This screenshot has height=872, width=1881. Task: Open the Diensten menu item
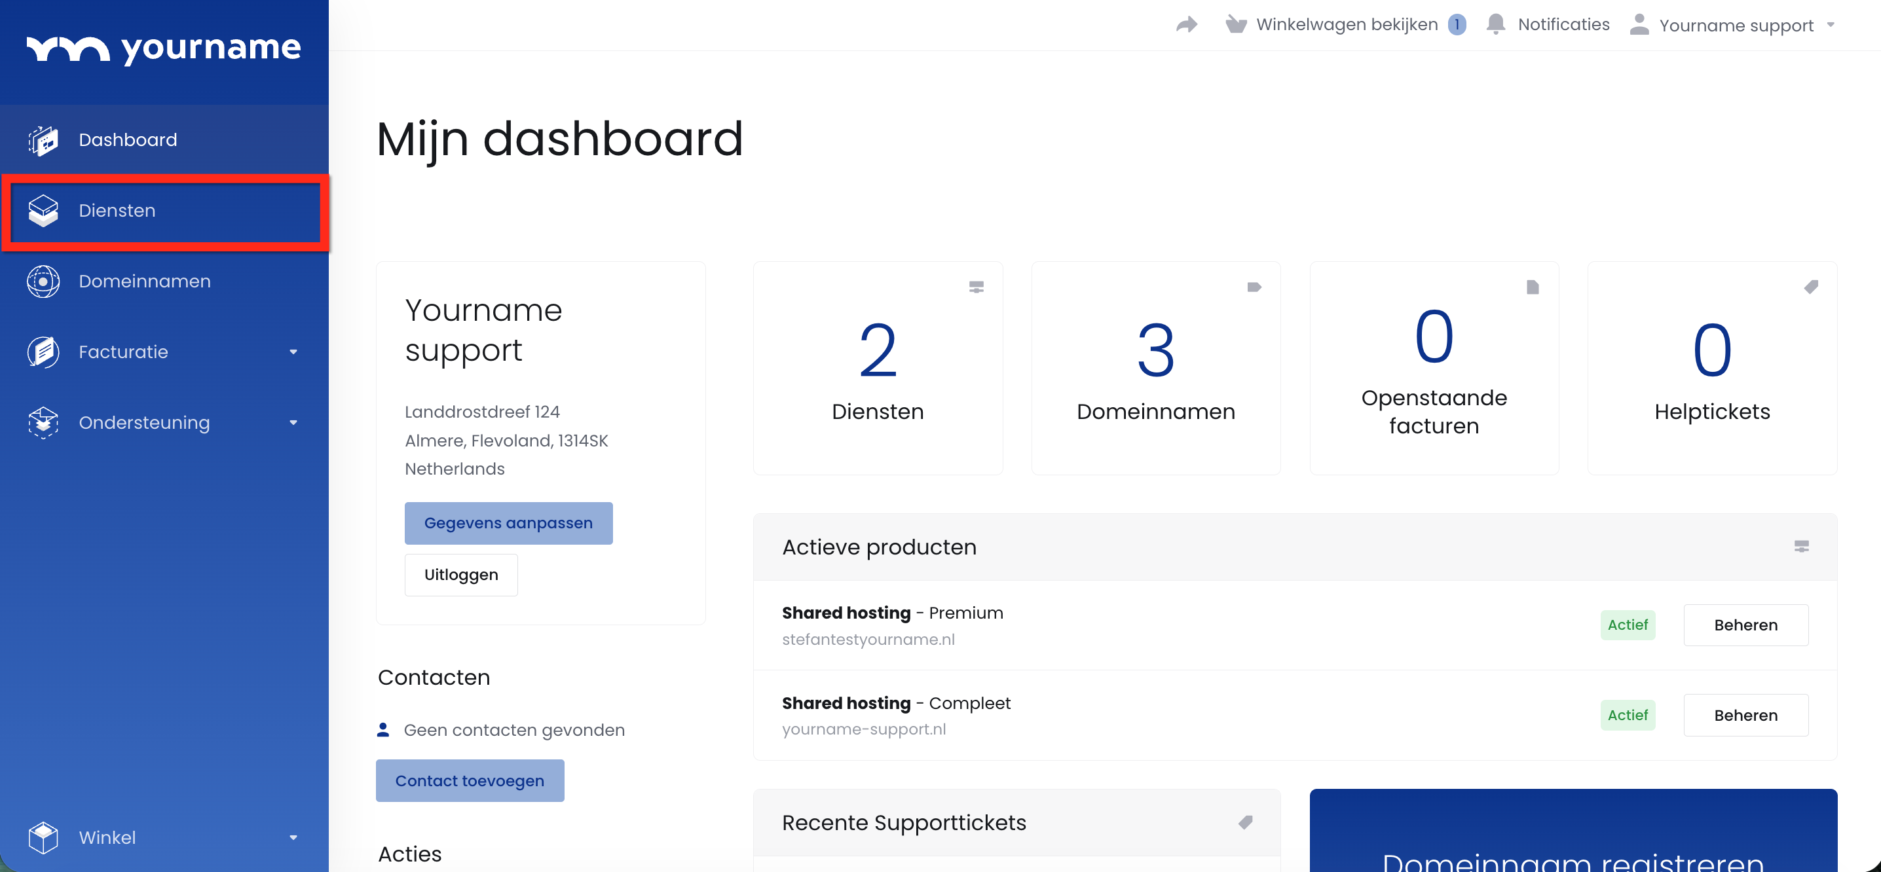(117, 211)
